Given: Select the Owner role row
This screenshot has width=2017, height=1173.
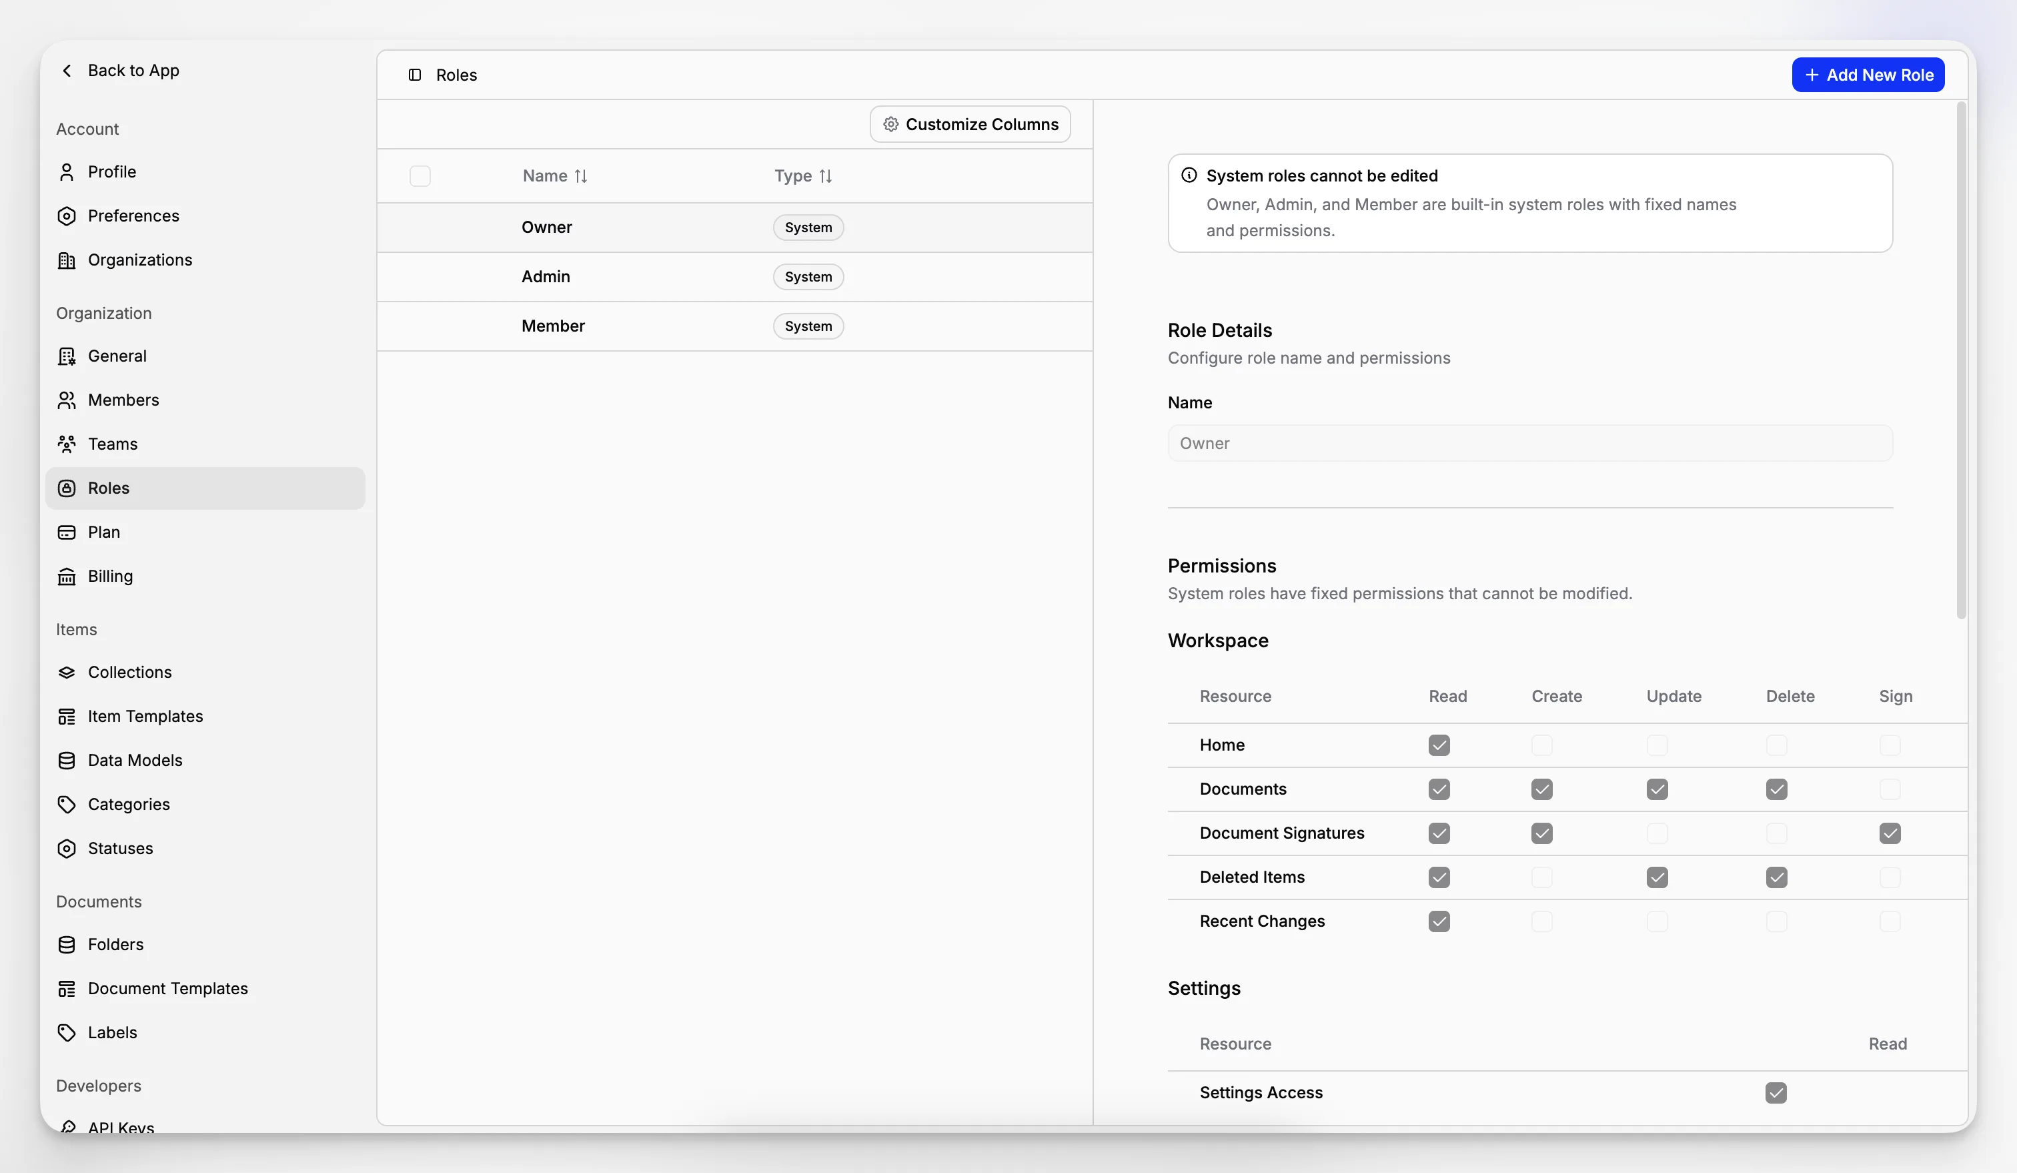Looking at the screenshot, I should tap(735, 228).
